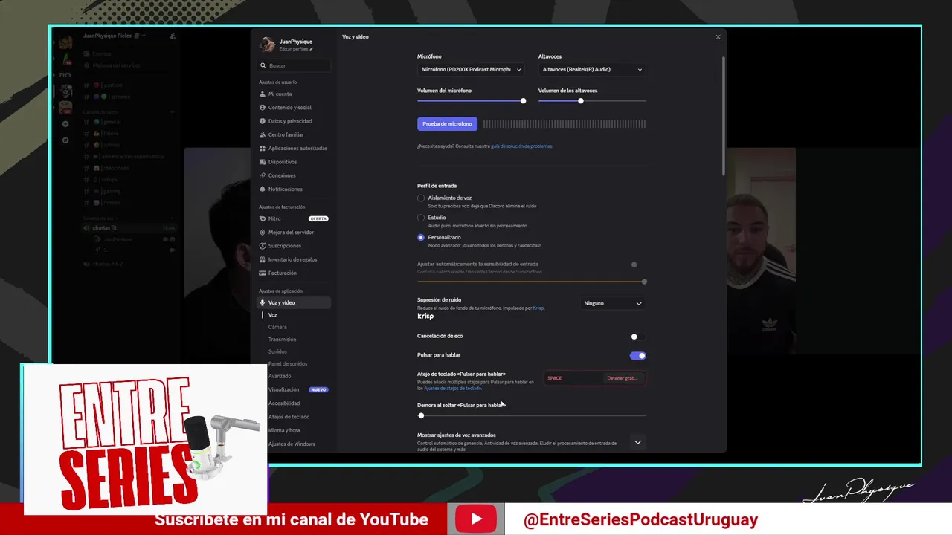
Task: Click the Facturación card icon
Action: [x=263, y=273]
